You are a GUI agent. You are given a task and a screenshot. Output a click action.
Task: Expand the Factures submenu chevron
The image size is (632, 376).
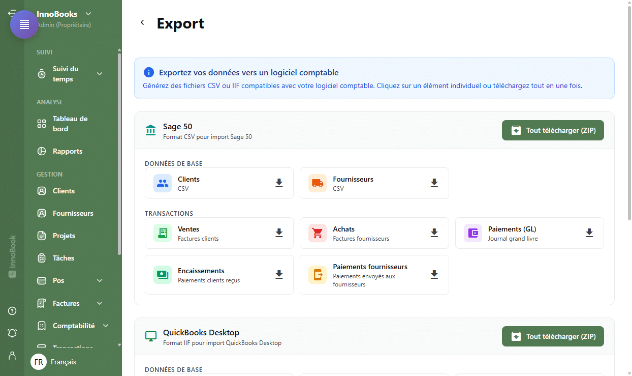pyautogui.click(x=100, y=303)
